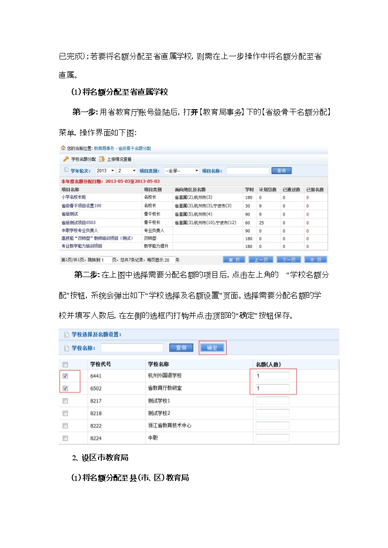Click the wrench icon for 学校名额分配
Viewport: 388px width, 548px height.
[x=66, y=159]
